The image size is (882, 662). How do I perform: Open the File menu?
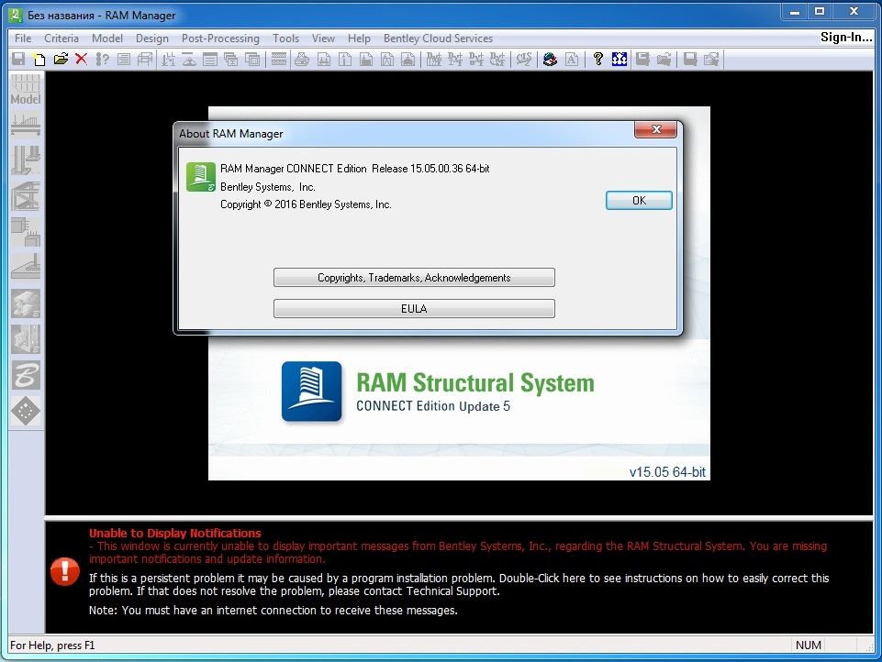(23, 39)
